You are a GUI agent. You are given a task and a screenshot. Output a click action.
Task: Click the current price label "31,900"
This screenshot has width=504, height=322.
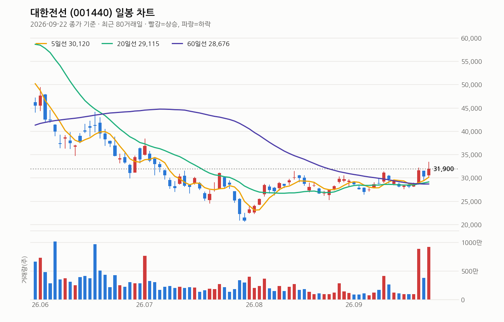[x=444, y=169]
